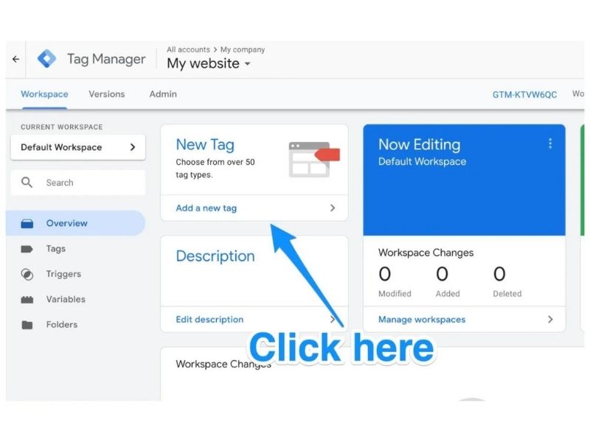Click the Deleted count value
The width and height of the screenshot is (590, 442).
[x=499, y=274]
